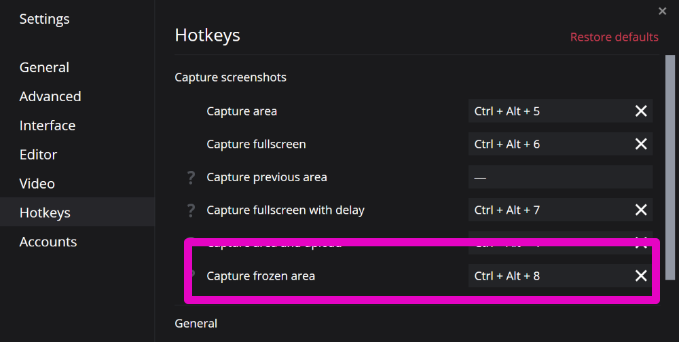Viewport: 679px width, 342px height.
Task: Open the Accounts settings section
Action: [x=48, y=242]
